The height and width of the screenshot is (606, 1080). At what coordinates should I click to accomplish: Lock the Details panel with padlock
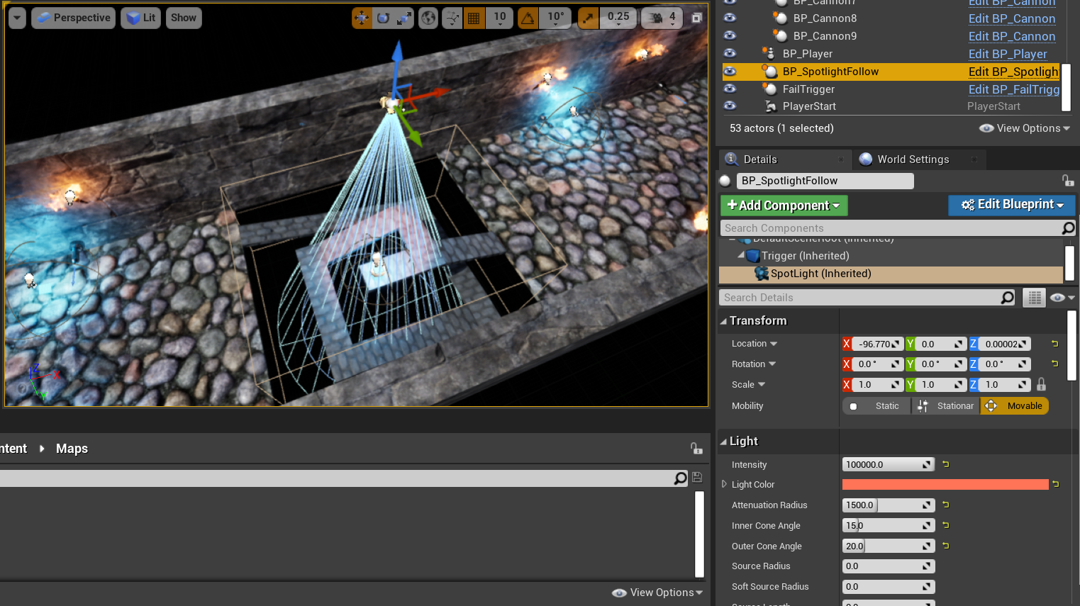(1067, 181)
